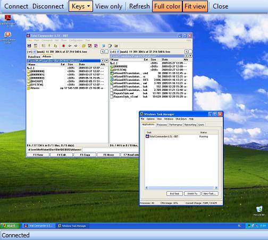Go back using the left arrow toolbar icon
This screenshot has width=268, height=240.
(x=70, y=46)
